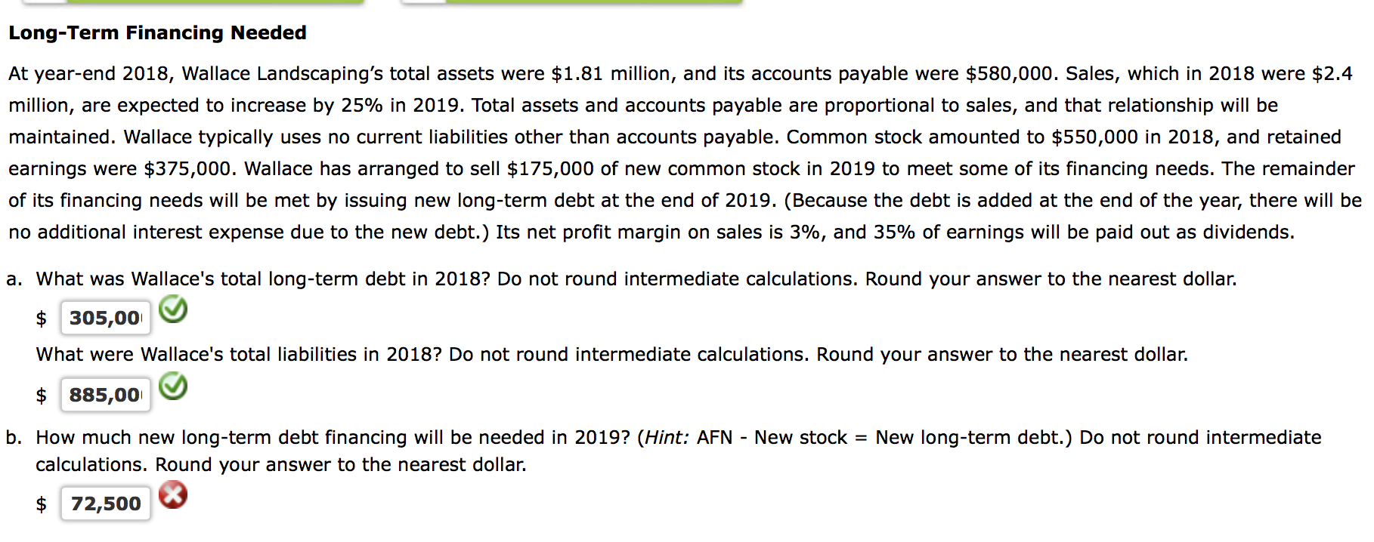Screen dimensions: 1374x542
Task: Select the Long-Term Financing Needed heading
Action: [x=156, y=32]
